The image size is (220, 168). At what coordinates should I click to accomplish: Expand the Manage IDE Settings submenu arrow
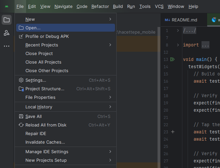(x=110, y=152)
